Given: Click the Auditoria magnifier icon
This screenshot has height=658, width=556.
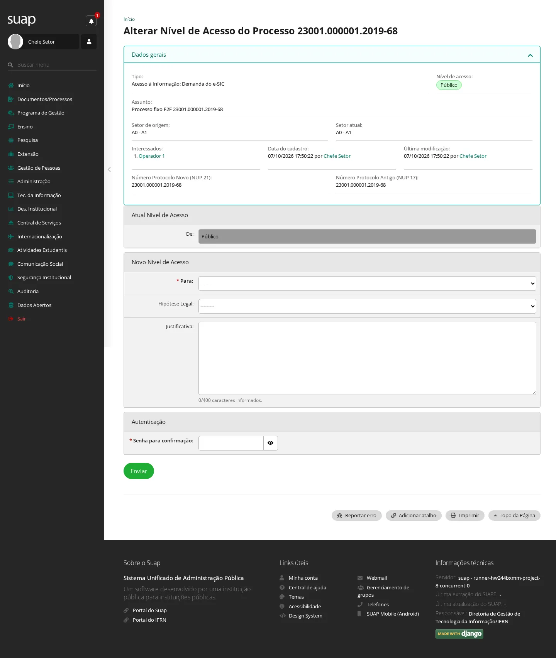Looking at the screenshot, I should [11, 291].
